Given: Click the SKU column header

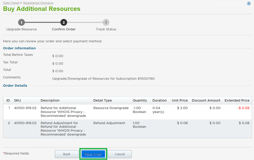Looking at the screenshot, I should (x=18, y=101).
